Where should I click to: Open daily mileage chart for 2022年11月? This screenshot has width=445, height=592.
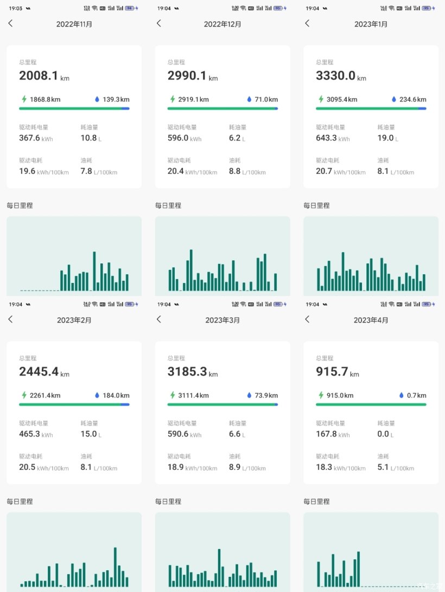74,256
